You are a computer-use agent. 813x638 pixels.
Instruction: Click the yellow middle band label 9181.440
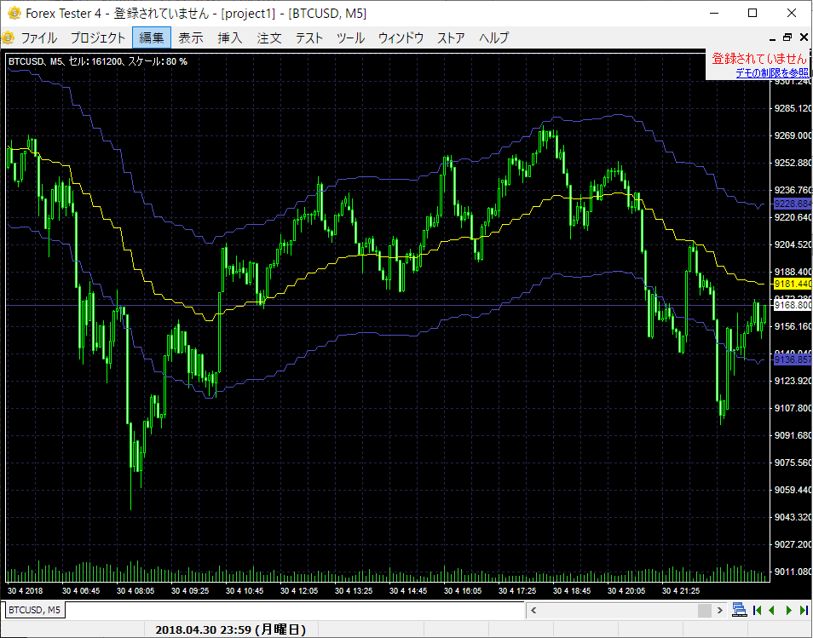(793, 284)
